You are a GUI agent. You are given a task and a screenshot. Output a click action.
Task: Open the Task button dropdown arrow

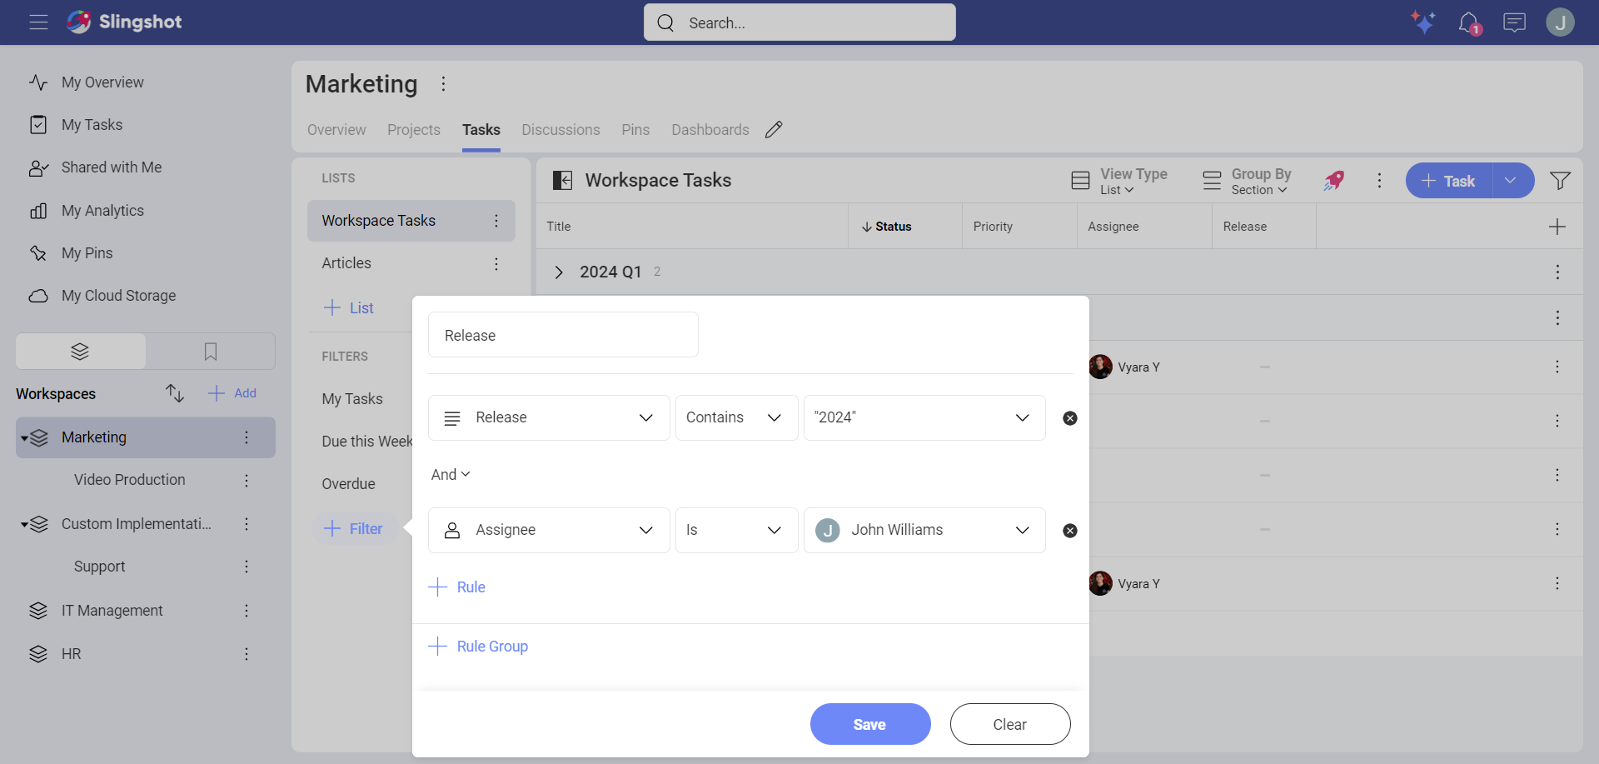tap(1512, 180)
